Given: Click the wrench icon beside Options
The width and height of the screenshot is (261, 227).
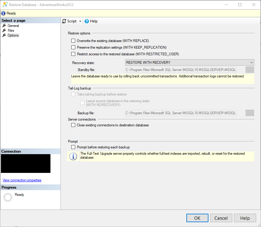Looking at the screenshot, I should [4, 35].
